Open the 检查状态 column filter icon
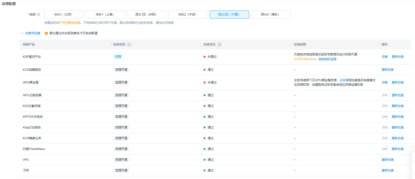The height and width of the screenshot is (179, 415). [x=220, y=44]
